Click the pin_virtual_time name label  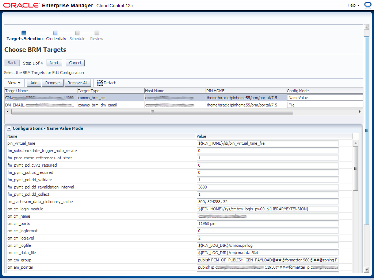coord(21,143)
